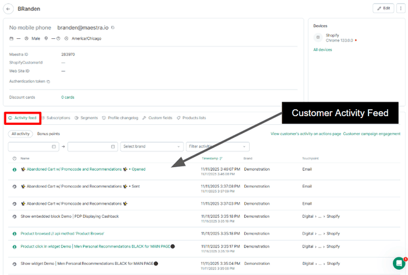The height and width of the screenshot is (275, 408).
Task: Sort by the Timestamp column header
Action: click(x=212, y=158)
